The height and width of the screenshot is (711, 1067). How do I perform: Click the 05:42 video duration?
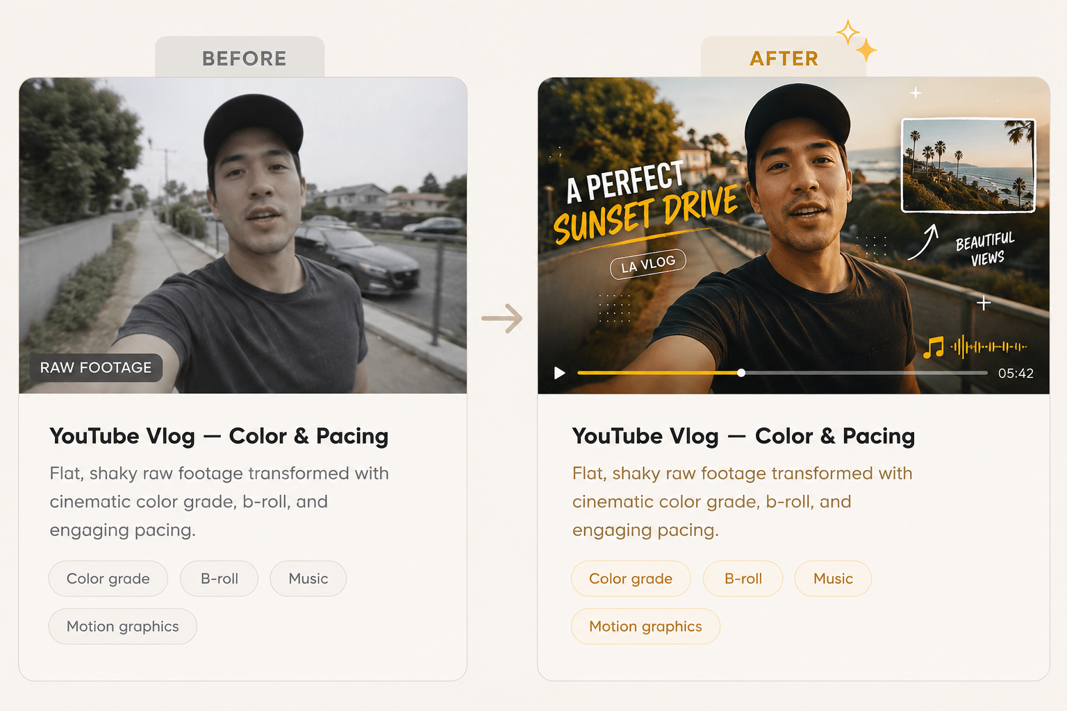pyautogui.click(x=1016, y=374)
